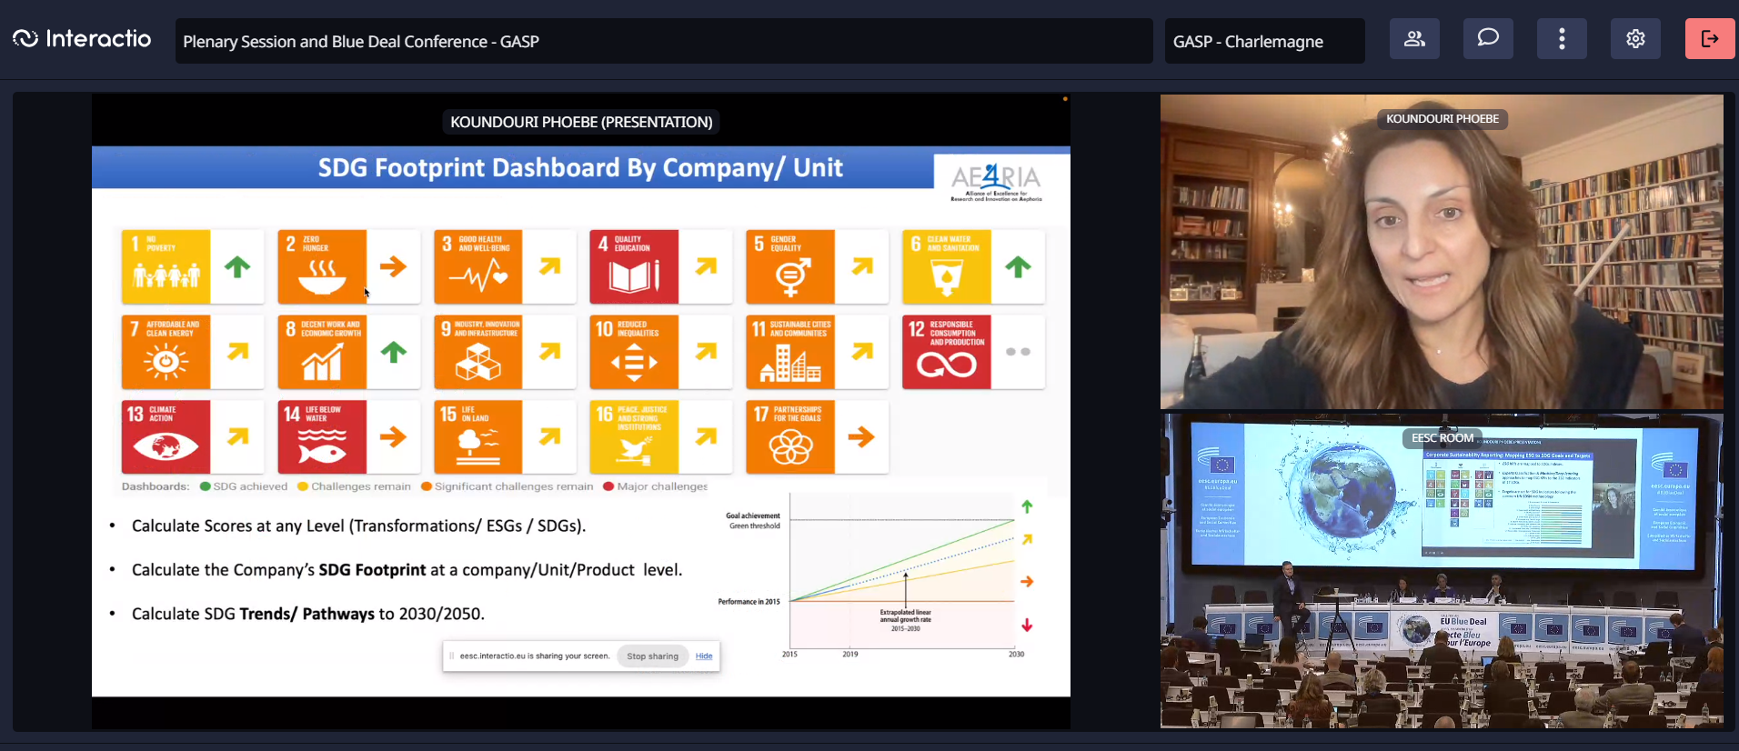Select the Koundouri Phoebe speaker video

coord(1442,264)
